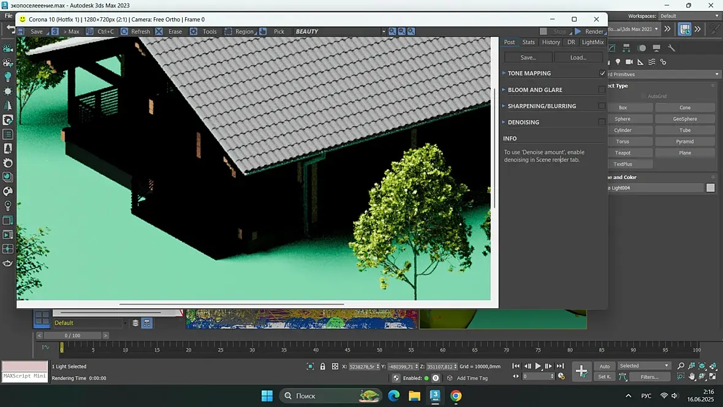This screenshot has height=407, width=723.
Task: Click the object color swatch beside Light004
Action: 710,188
